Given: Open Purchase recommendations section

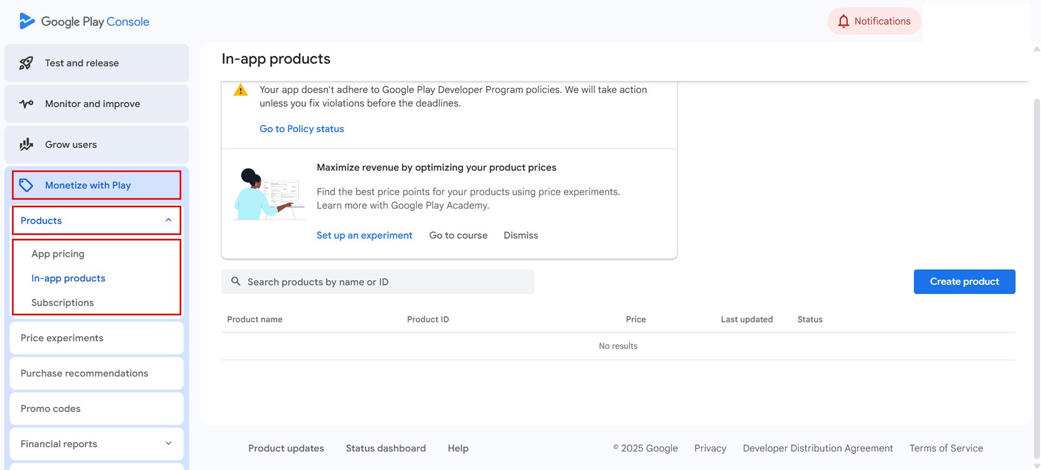Looking at the screenshot, I should pyautogui.click(x=97, y=373).
